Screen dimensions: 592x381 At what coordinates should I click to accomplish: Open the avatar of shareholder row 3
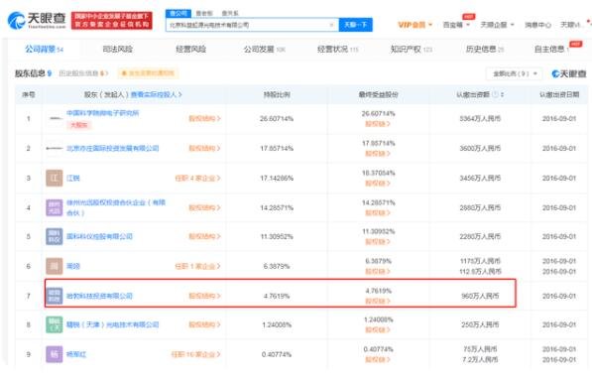coord(55,179)
